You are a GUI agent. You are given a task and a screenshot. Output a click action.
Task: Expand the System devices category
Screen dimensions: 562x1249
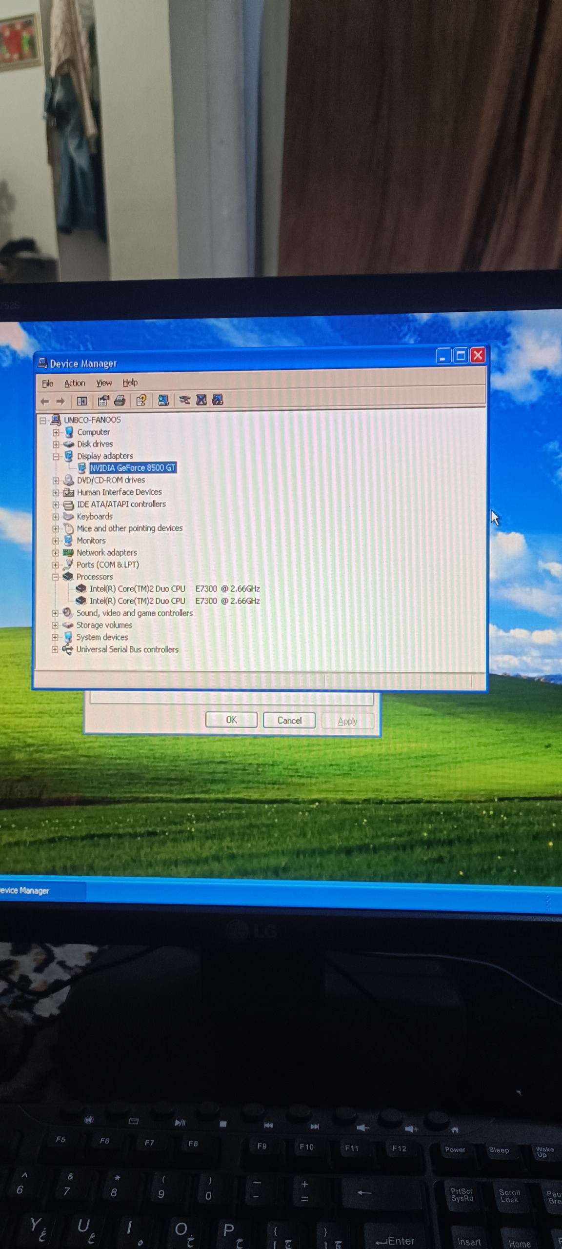[55, 637]
